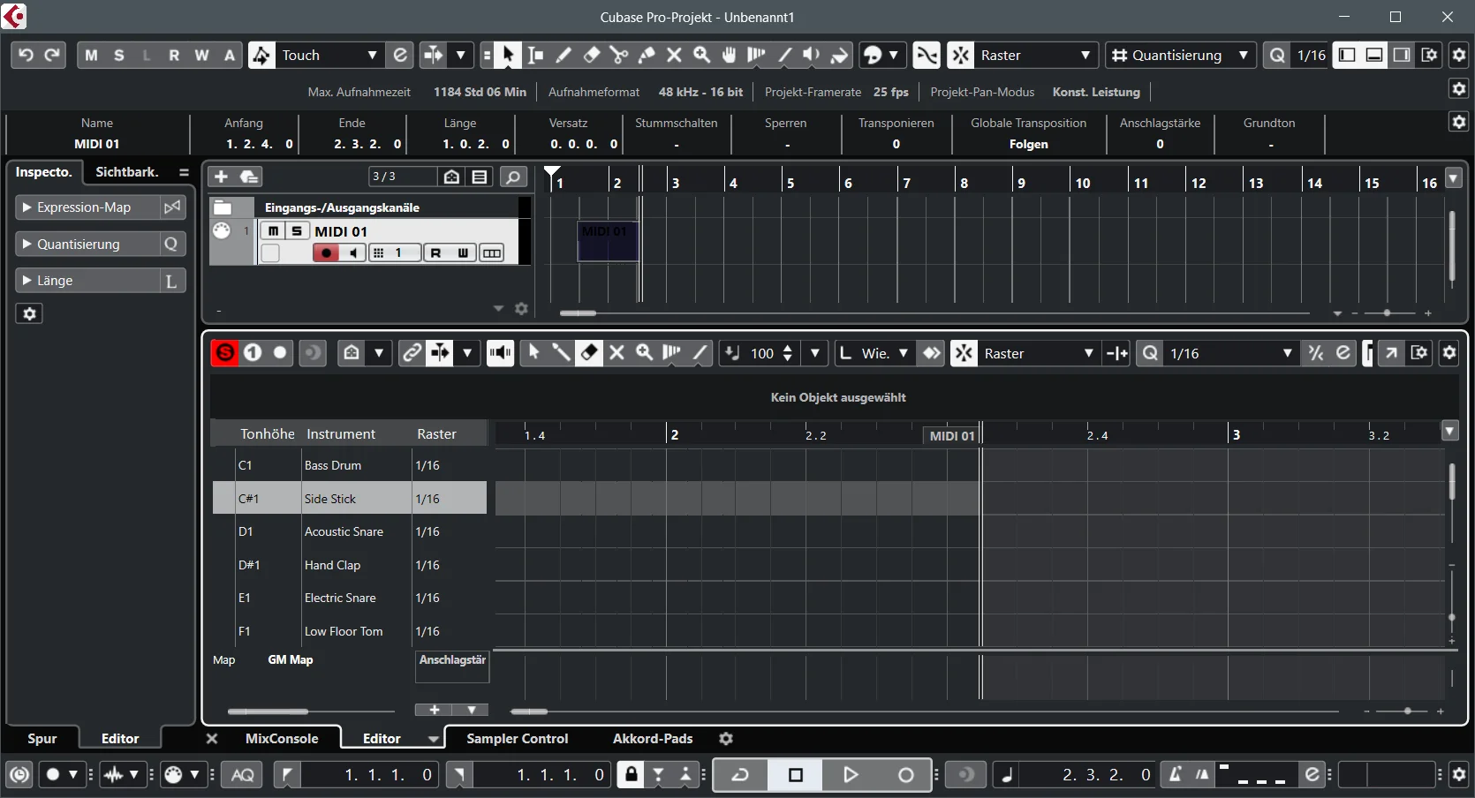Screen dimensions: 1475x798
Task: Mute the MIDI 01 track
Action: 273,230
